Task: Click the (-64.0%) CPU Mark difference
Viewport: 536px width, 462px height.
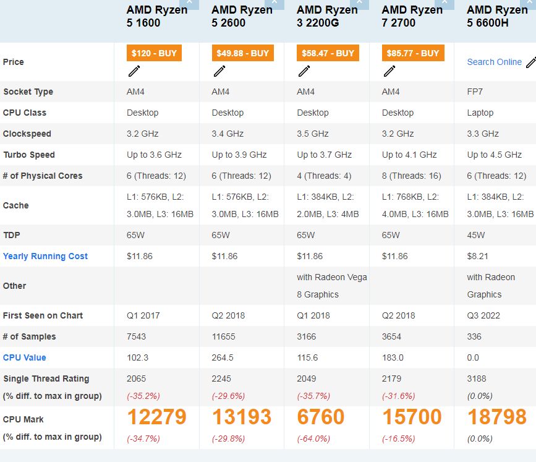Action: 313,438
